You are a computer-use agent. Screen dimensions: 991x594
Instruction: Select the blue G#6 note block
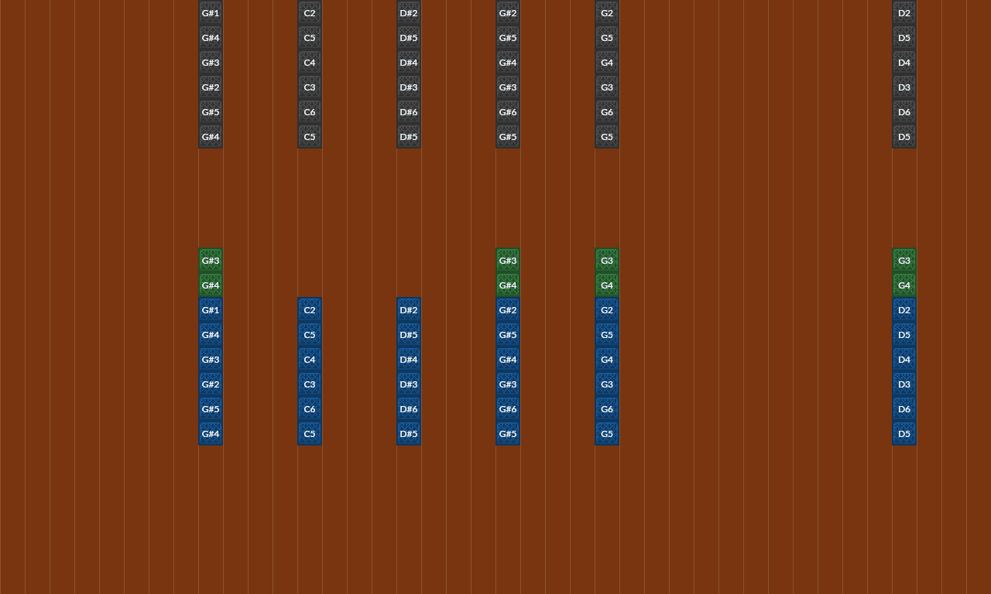pyautogui.click(x=507, y=409)
